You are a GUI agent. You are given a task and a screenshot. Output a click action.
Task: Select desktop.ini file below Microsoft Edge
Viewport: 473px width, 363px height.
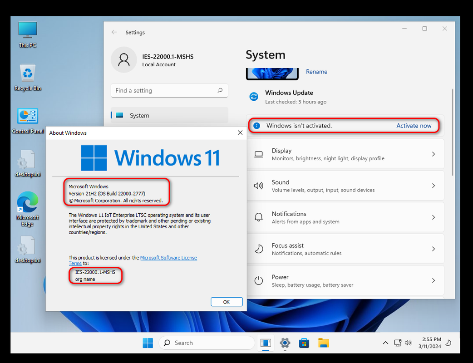[x=27, y=250]
